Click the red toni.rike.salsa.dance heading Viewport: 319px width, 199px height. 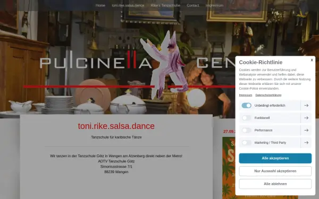click(116, 126)
